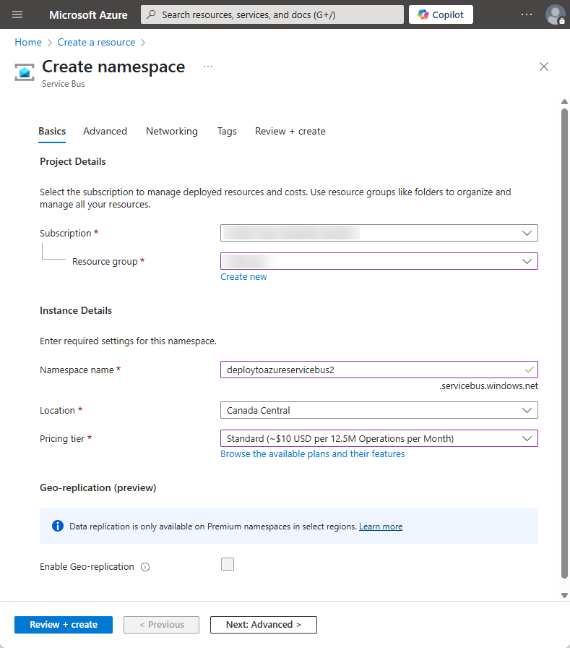This screenshot has height=648, width=570.
Task: Go to Create a resource breadcrumb
Action: click(x=96, y=42)
